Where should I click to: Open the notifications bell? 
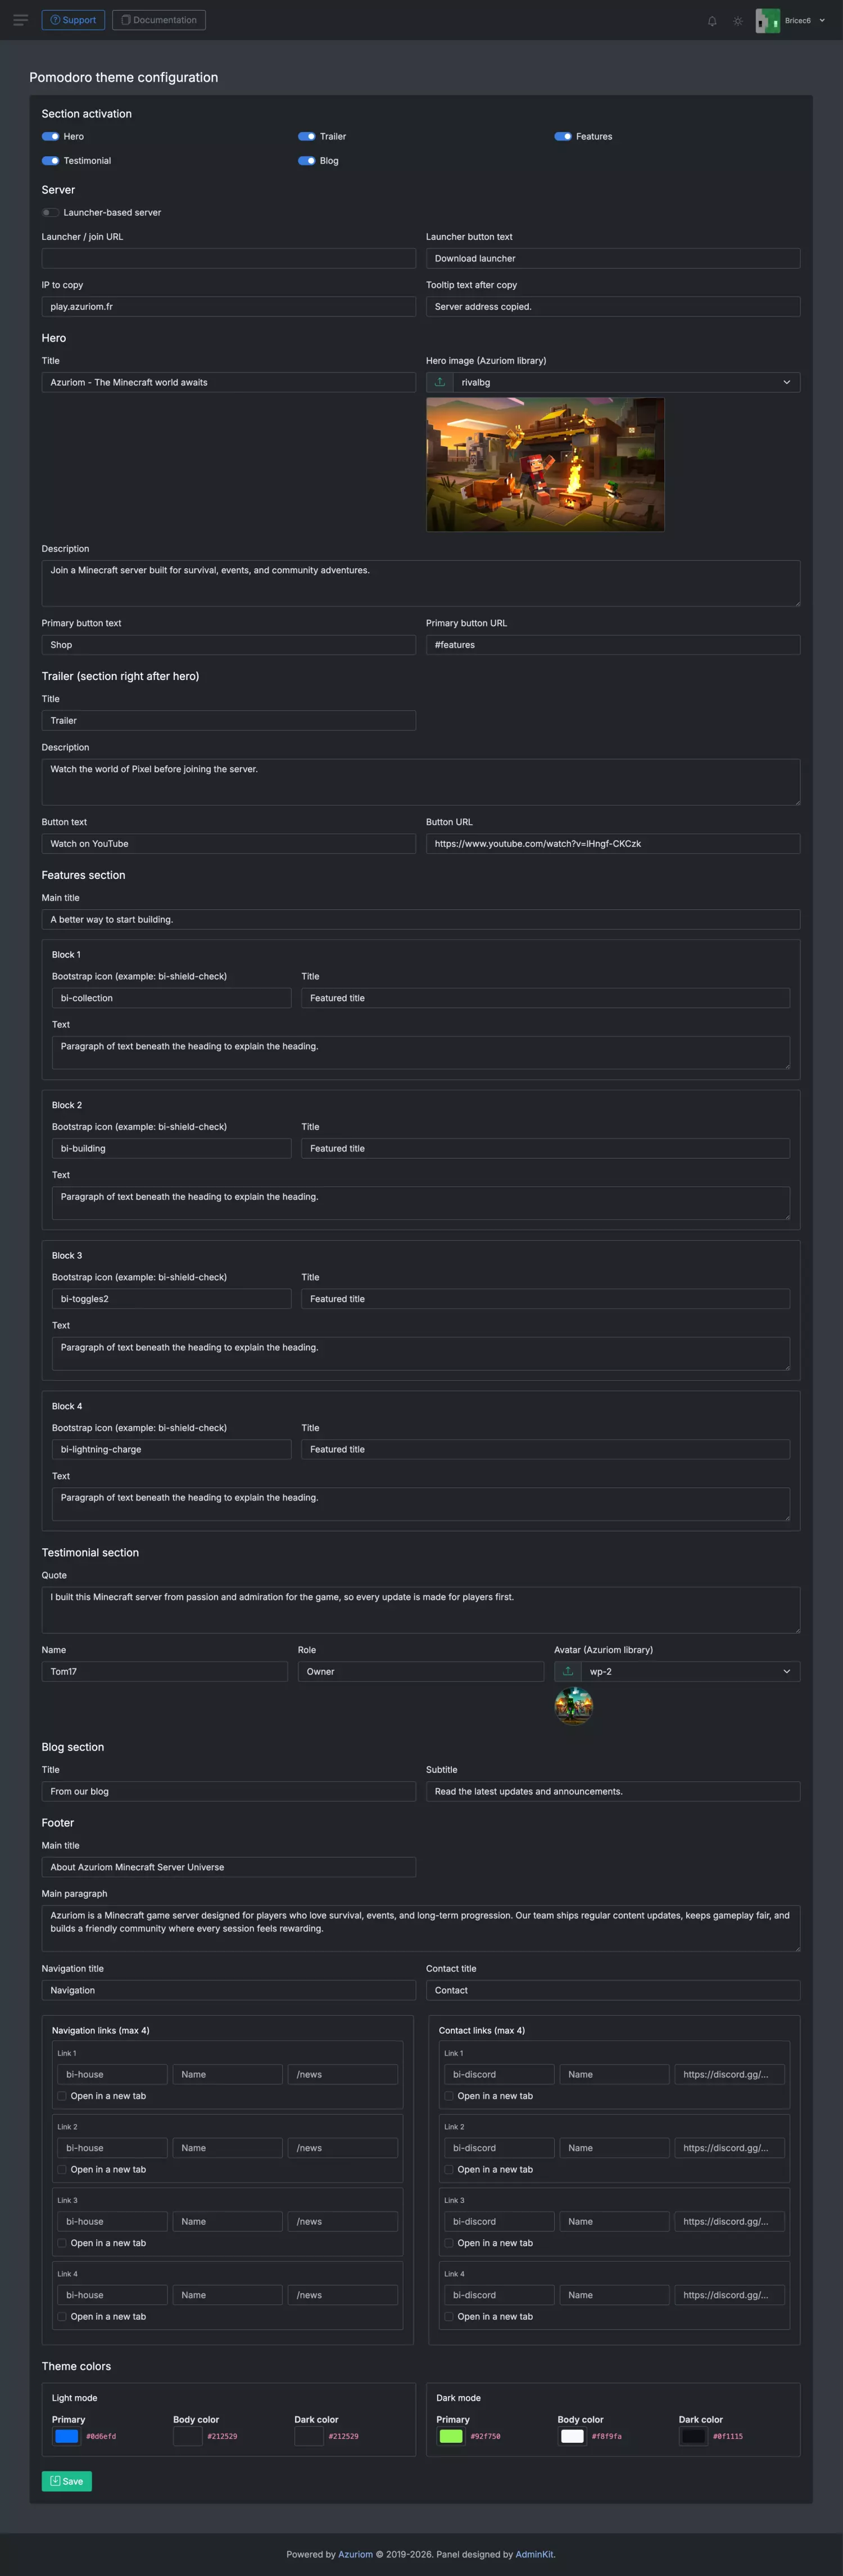712,21
